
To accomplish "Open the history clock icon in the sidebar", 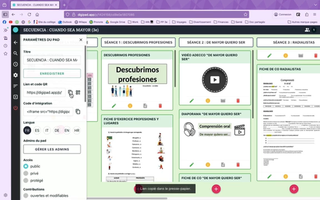I will (15, 64).
